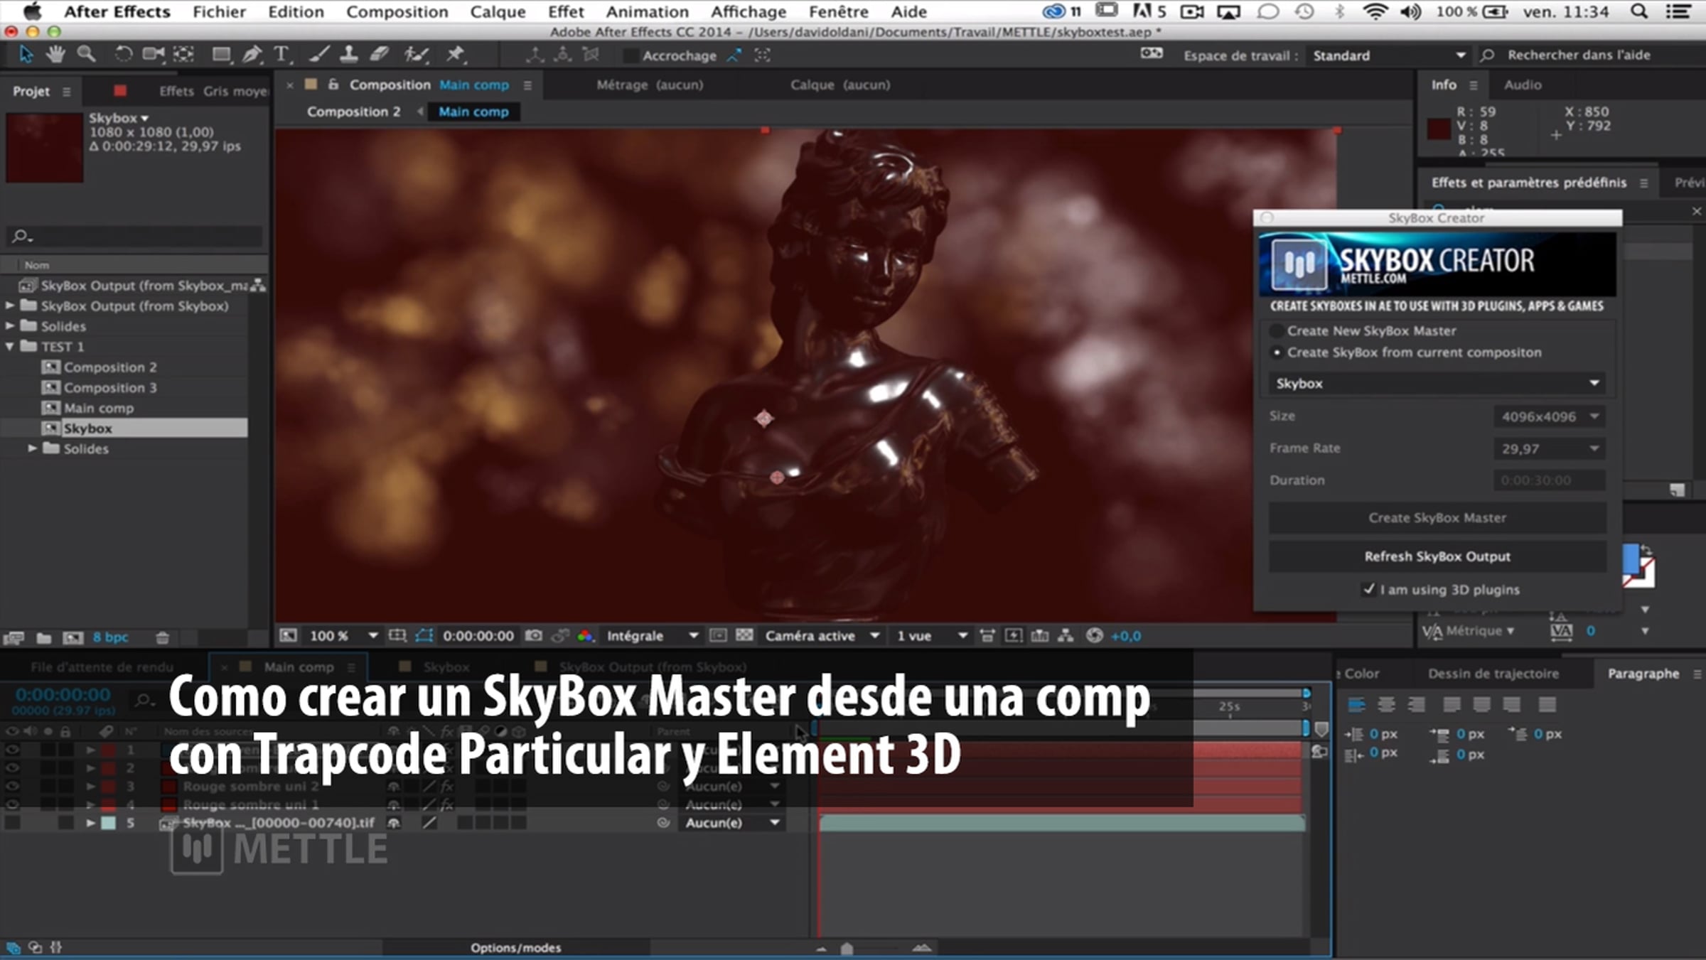Select the Hand tool
The image size is (1706, 960).
click(x=55, y=55)
